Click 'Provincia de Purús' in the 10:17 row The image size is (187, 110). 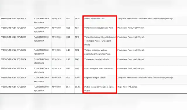click(131, 68)
